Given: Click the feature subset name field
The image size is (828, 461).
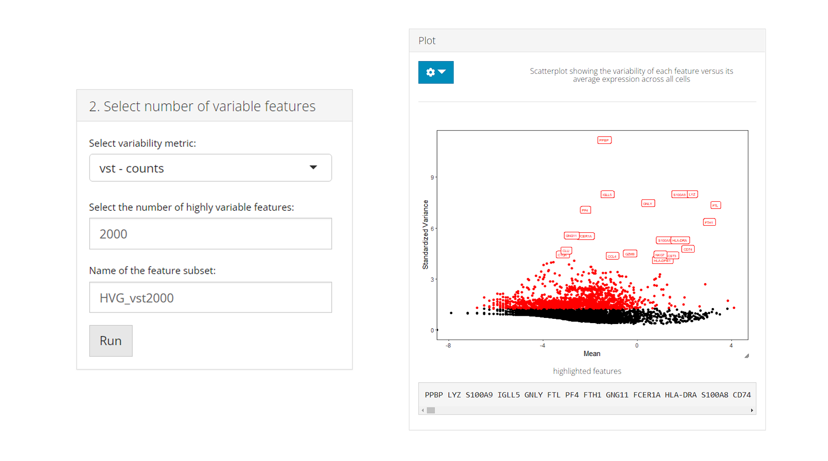Looking at the screenshot, I should (x=210, y=298).
